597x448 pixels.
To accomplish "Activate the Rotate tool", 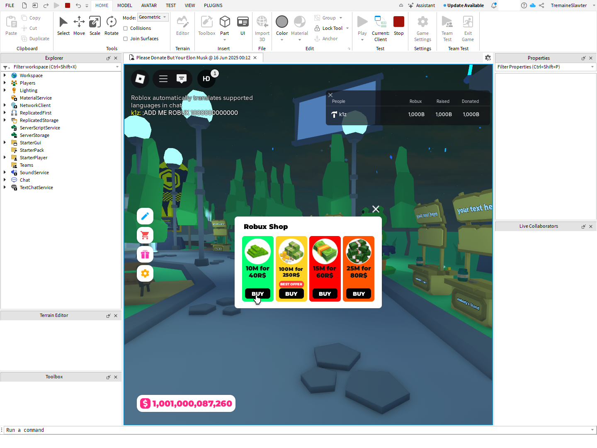I will coord(112,26).
